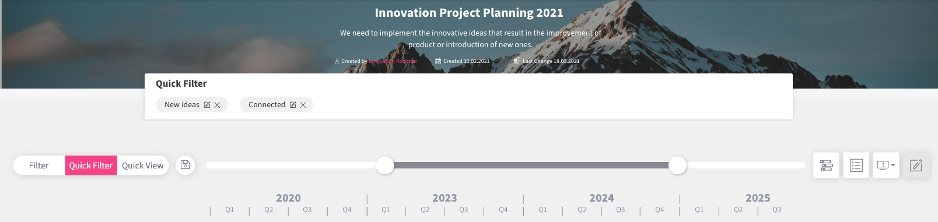Remove the Connected quick filter
This screenshot has height=222, width=938.
coord(303,105)
